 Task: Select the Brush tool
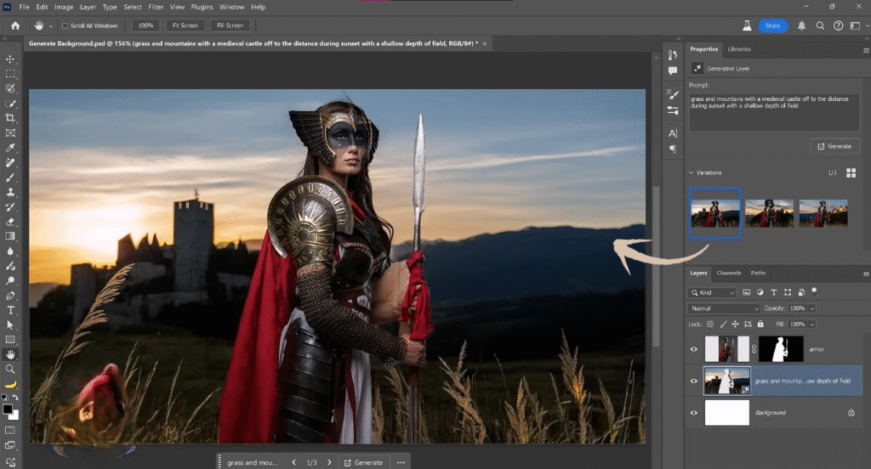(10, 178)
